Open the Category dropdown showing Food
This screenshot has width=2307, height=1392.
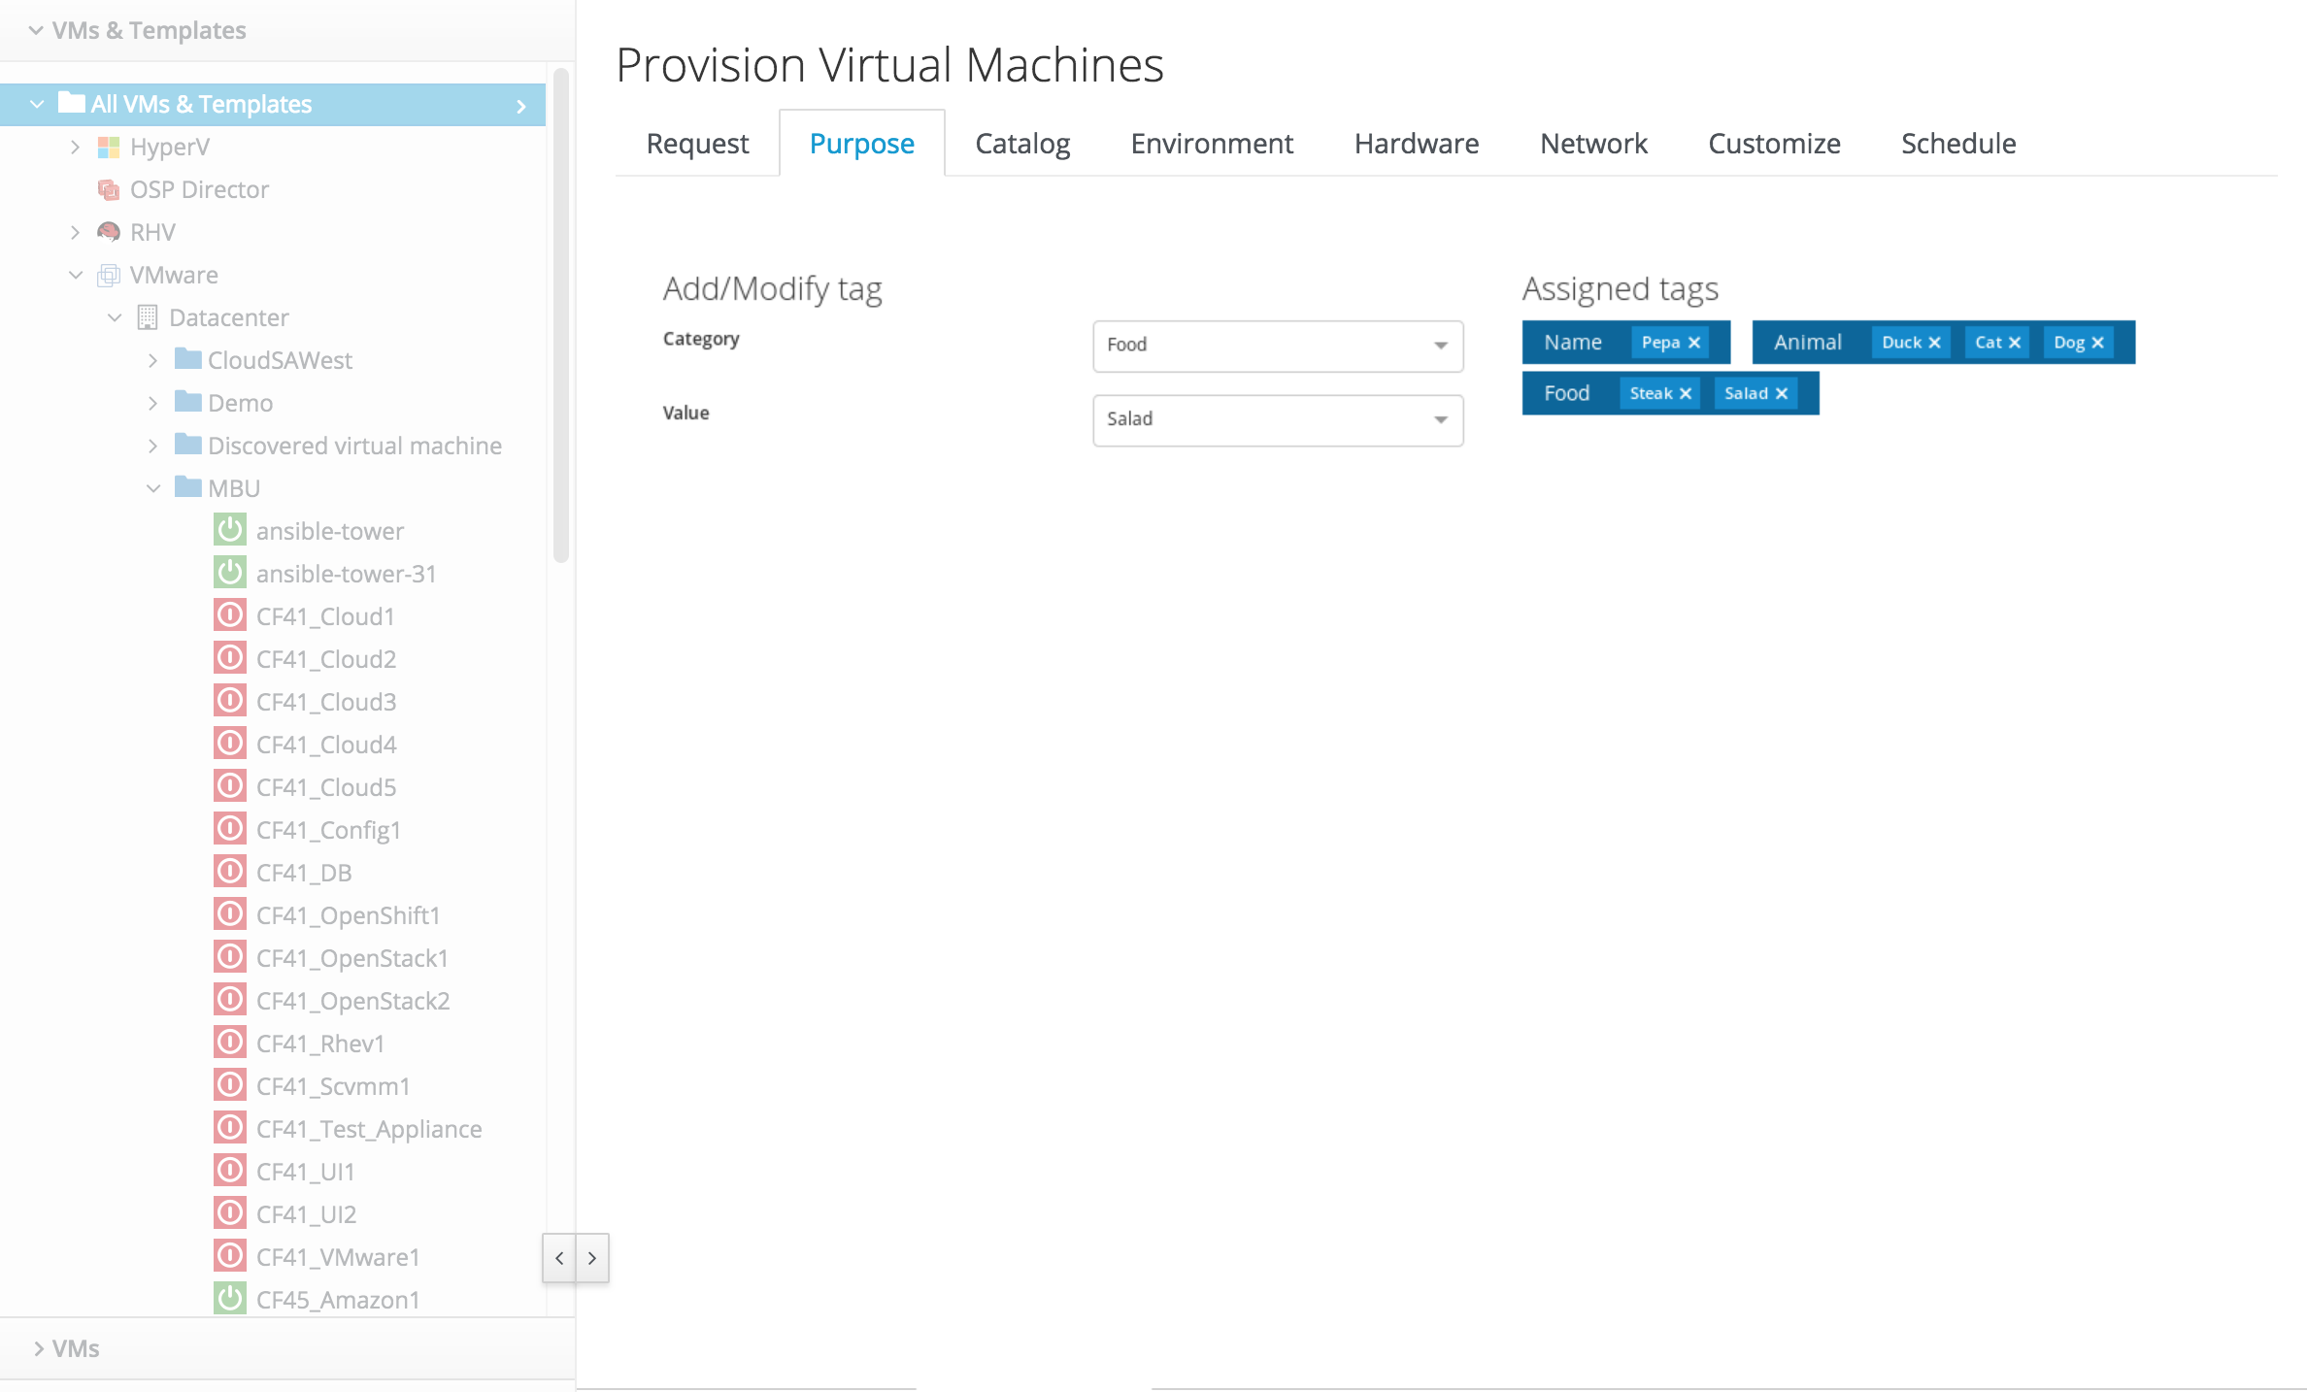1277,346
